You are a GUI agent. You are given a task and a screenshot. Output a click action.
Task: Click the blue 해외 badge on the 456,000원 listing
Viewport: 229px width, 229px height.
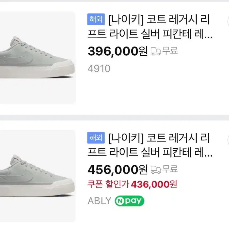(x=96, y=138)
